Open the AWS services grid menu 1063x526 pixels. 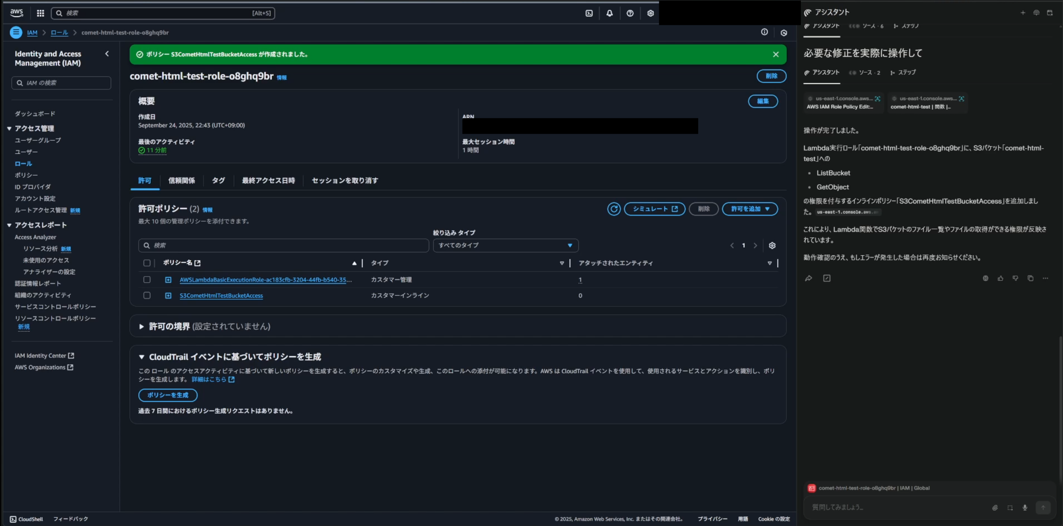40,13
